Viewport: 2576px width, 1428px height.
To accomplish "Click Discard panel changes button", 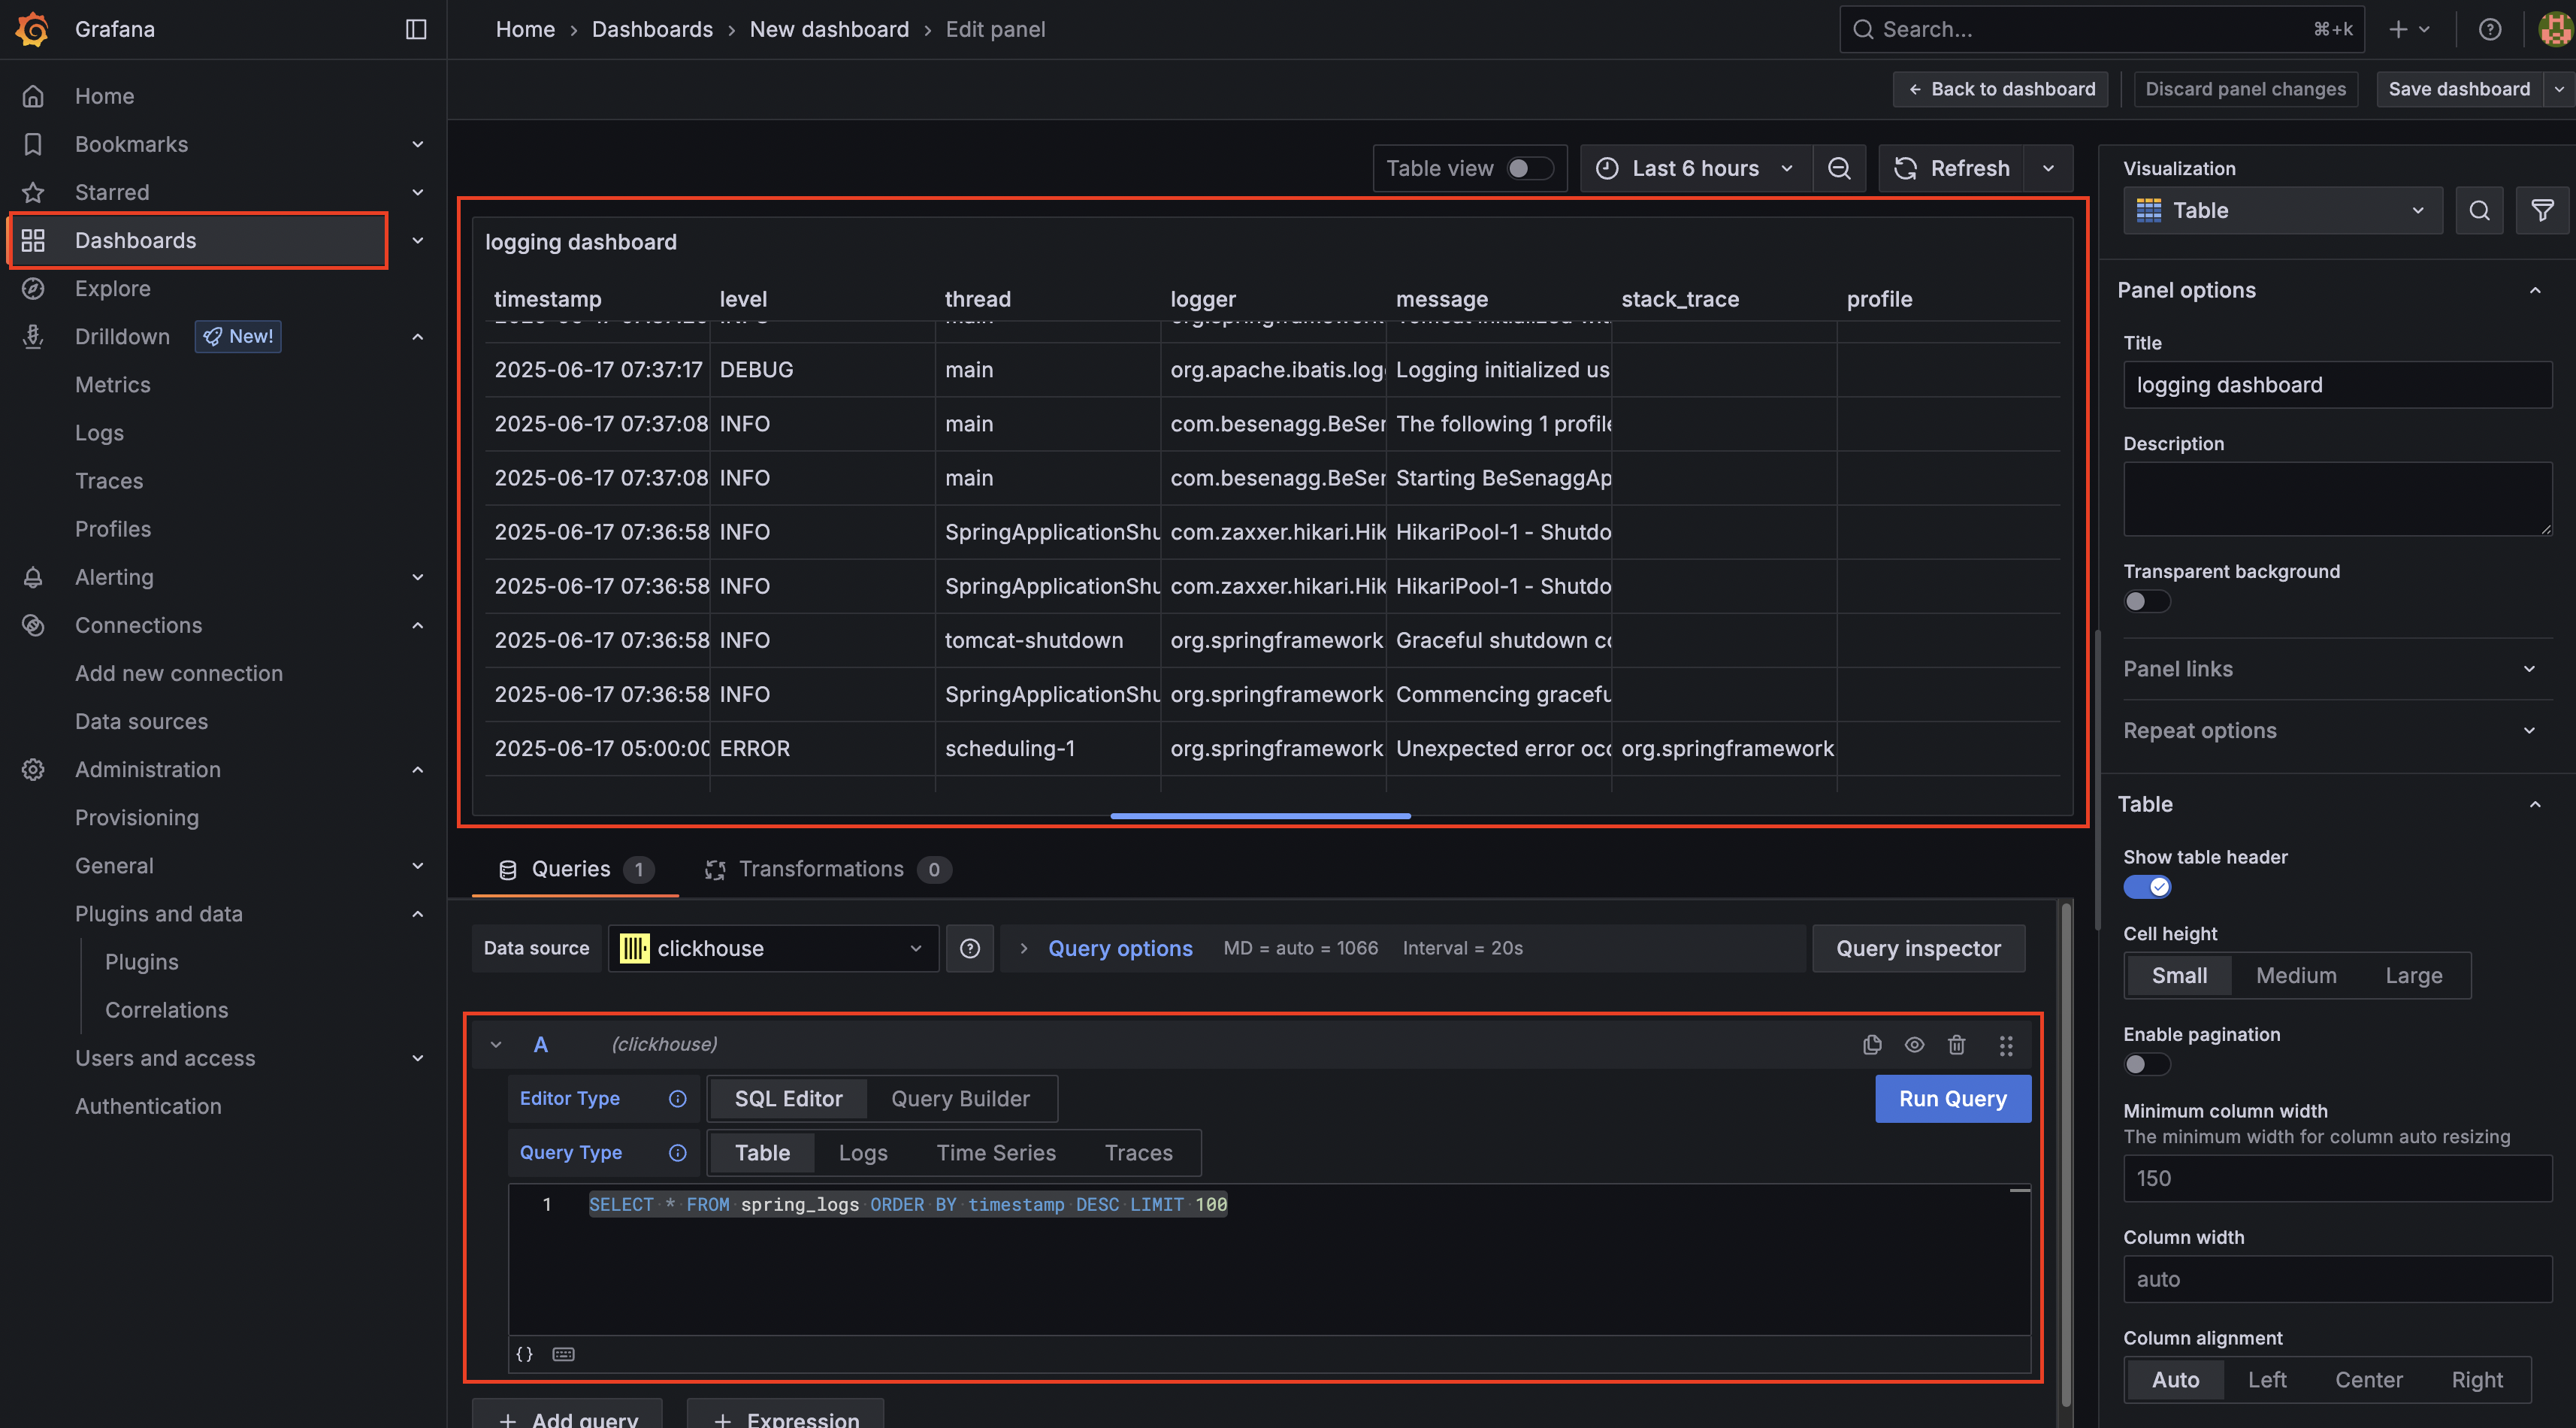I will pos(2245,89).
